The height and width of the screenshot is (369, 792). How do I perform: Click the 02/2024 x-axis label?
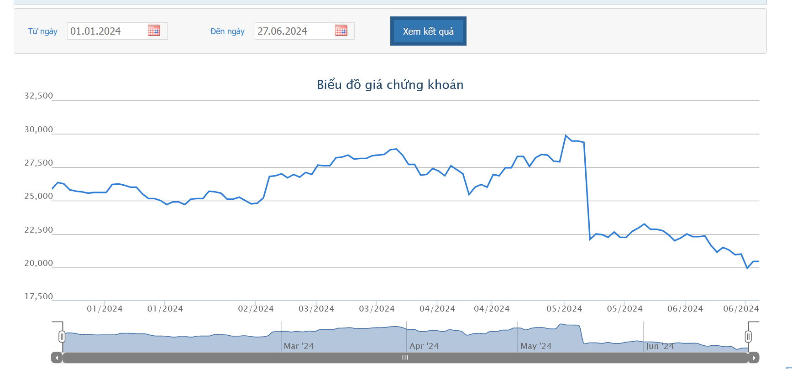[256, 309]
